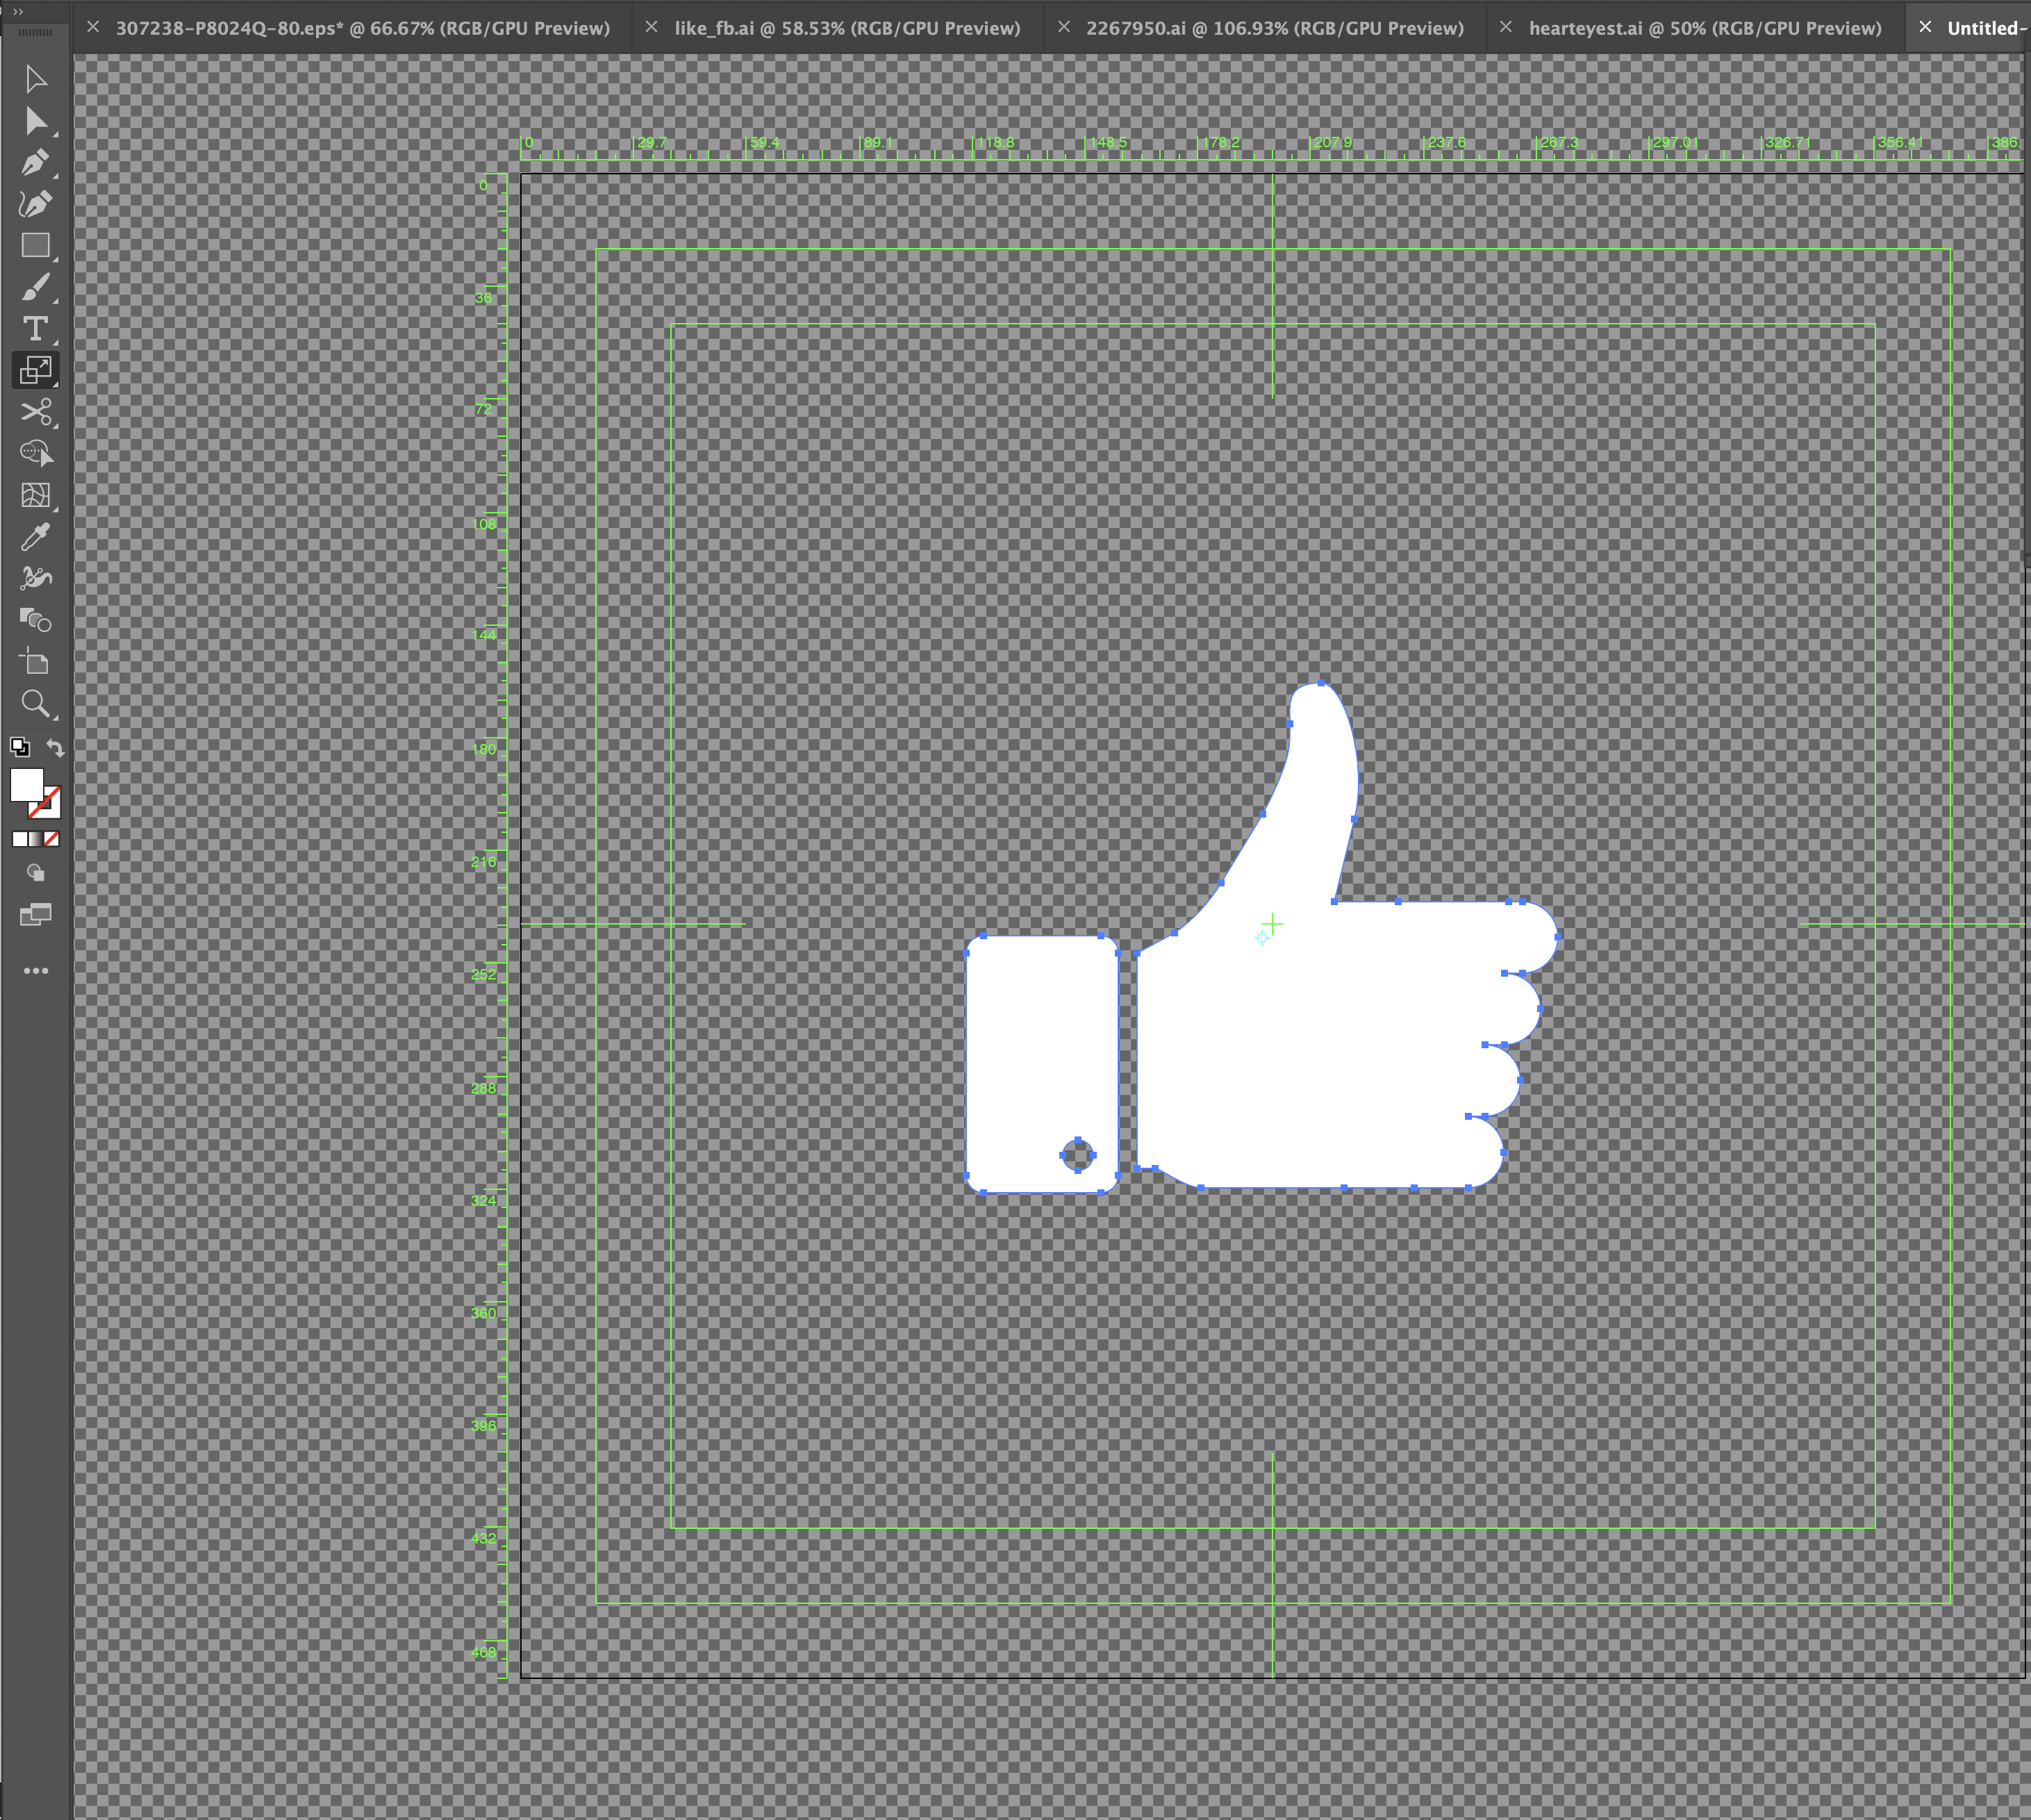This screenshot has width=2031, height=1820.
Task: Open Edit Toolbar three-dots menu
Action: point(36,971)
